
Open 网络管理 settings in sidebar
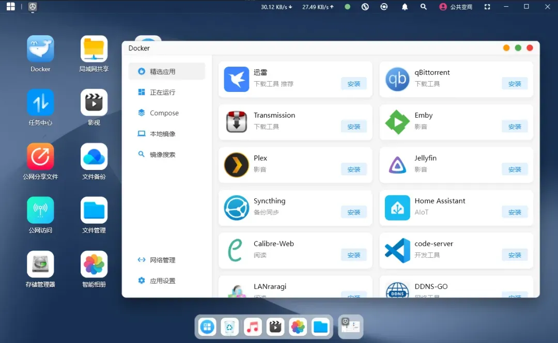pyautogui.click(x=162, y=260)
